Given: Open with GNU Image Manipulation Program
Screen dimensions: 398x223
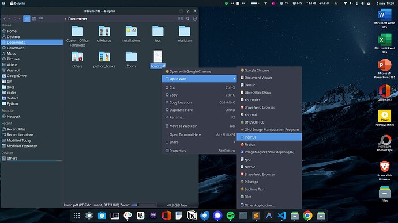Looking at the screenshot, I should coord(269,130).
